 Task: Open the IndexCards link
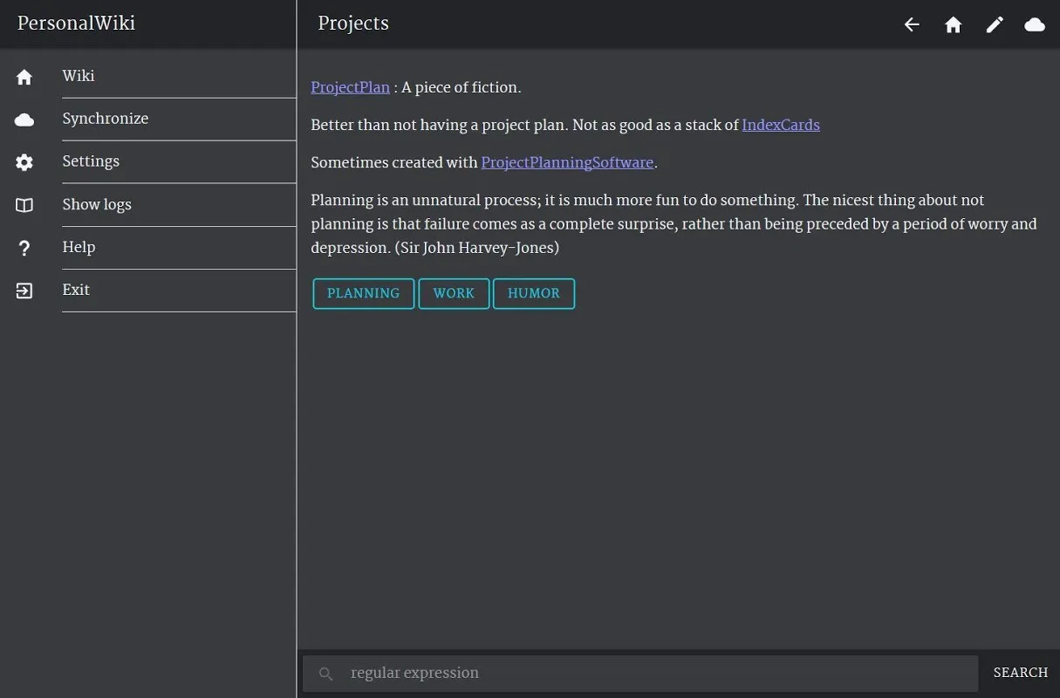tap(781, 125)
